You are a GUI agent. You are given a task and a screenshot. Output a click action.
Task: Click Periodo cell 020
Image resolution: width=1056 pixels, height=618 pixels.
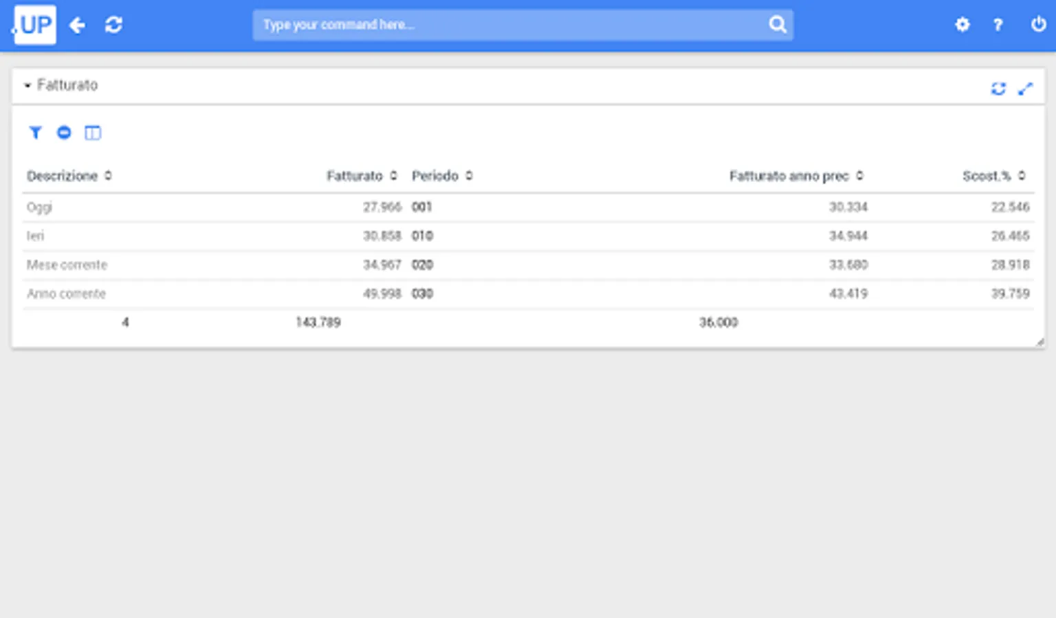[x=422, y=265]
